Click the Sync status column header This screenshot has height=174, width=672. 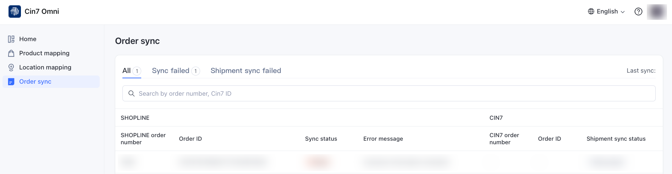321,139
